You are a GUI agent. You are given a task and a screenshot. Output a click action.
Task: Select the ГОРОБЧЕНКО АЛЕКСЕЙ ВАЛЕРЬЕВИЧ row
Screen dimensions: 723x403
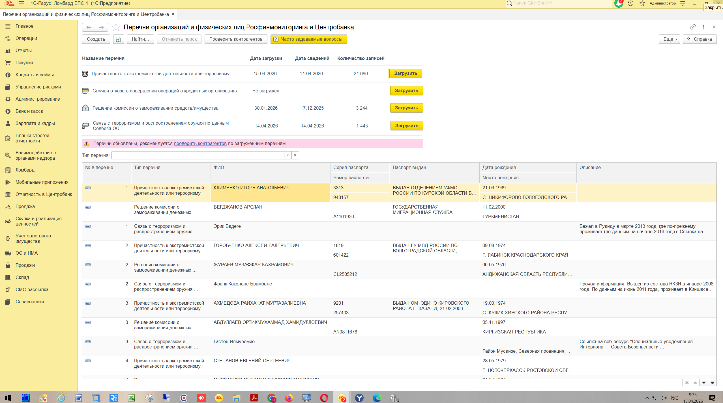click(256, 245)
